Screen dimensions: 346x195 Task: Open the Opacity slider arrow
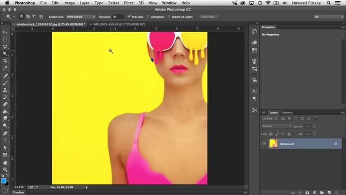(x=315, y=126)
